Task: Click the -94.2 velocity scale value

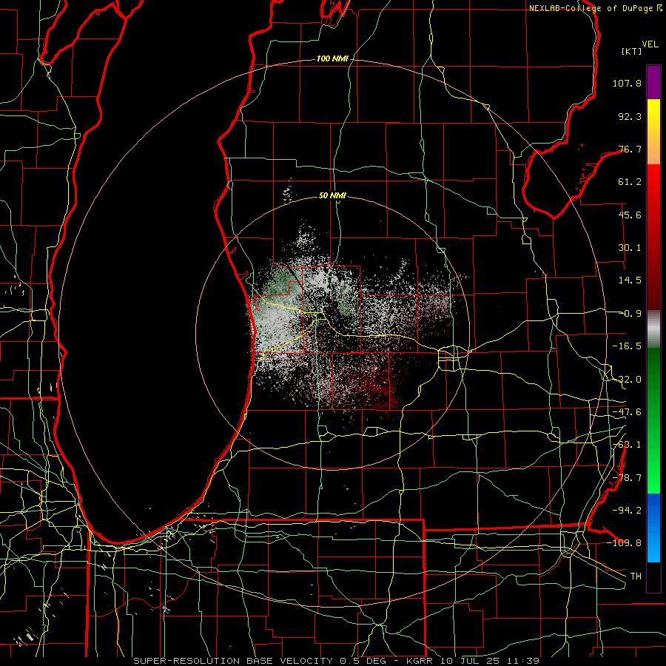Action: [x=627, y=510]
